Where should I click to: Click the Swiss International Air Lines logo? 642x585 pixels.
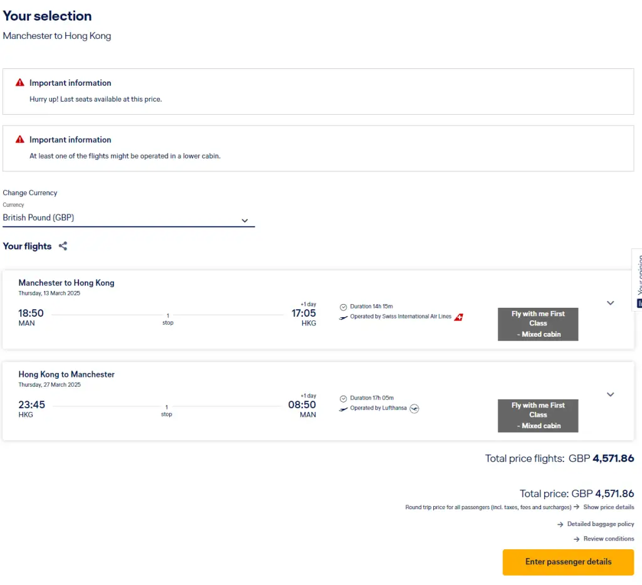click(458, 317)
